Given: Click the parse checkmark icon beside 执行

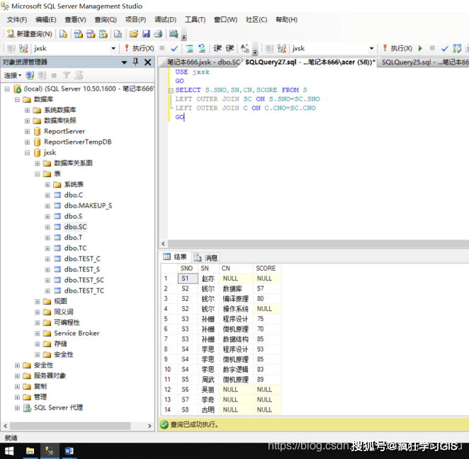Looking at the screenshot, I should 174,48.
